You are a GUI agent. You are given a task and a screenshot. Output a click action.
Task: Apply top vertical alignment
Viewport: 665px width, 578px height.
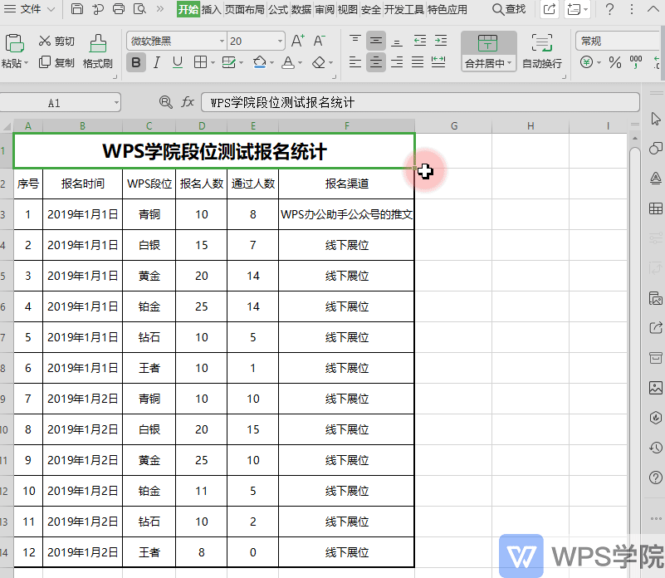[355, 41]
